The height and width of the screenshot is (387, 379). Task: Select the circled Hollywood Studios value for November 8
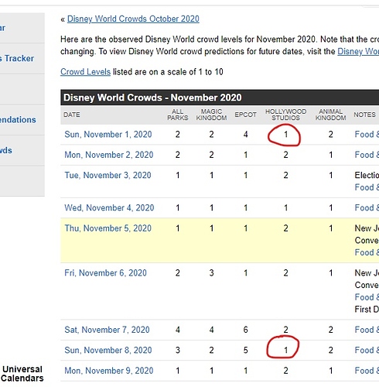pyautogui.click(x=285, y=350)
